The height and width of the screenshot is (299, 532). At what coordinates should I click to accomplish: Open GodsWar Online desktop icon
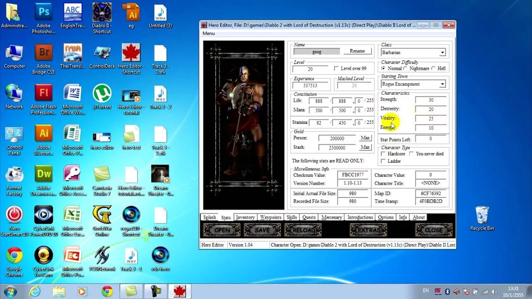click(x=102, y=221)
